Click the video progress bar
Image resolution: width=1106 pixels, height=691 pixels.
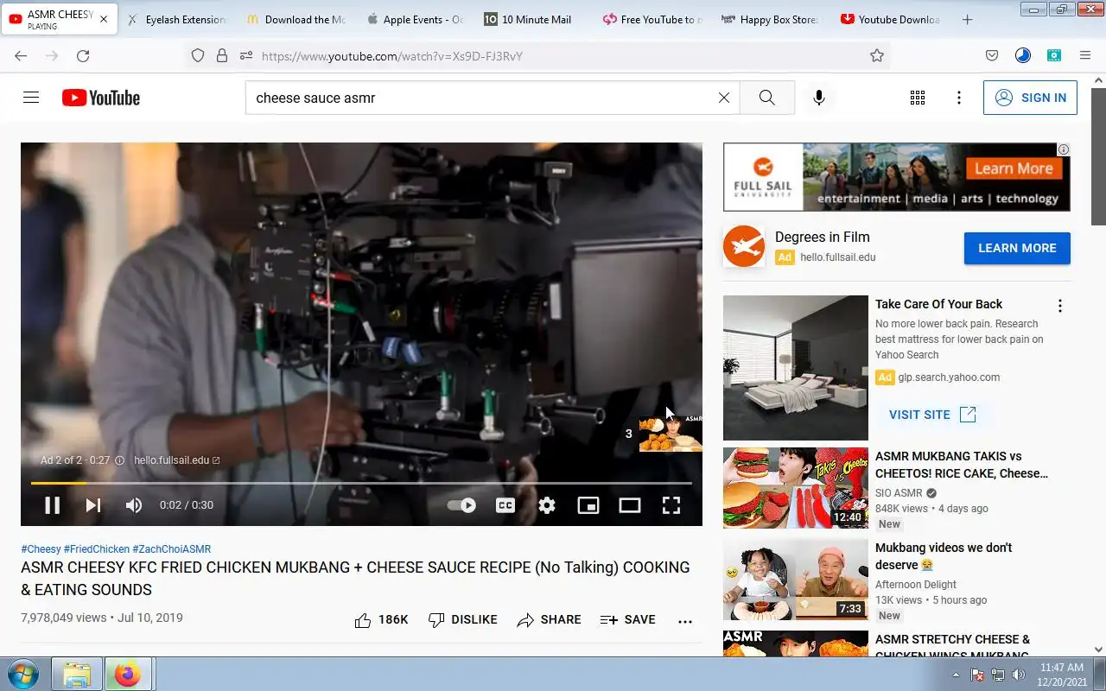pos(361,483)
